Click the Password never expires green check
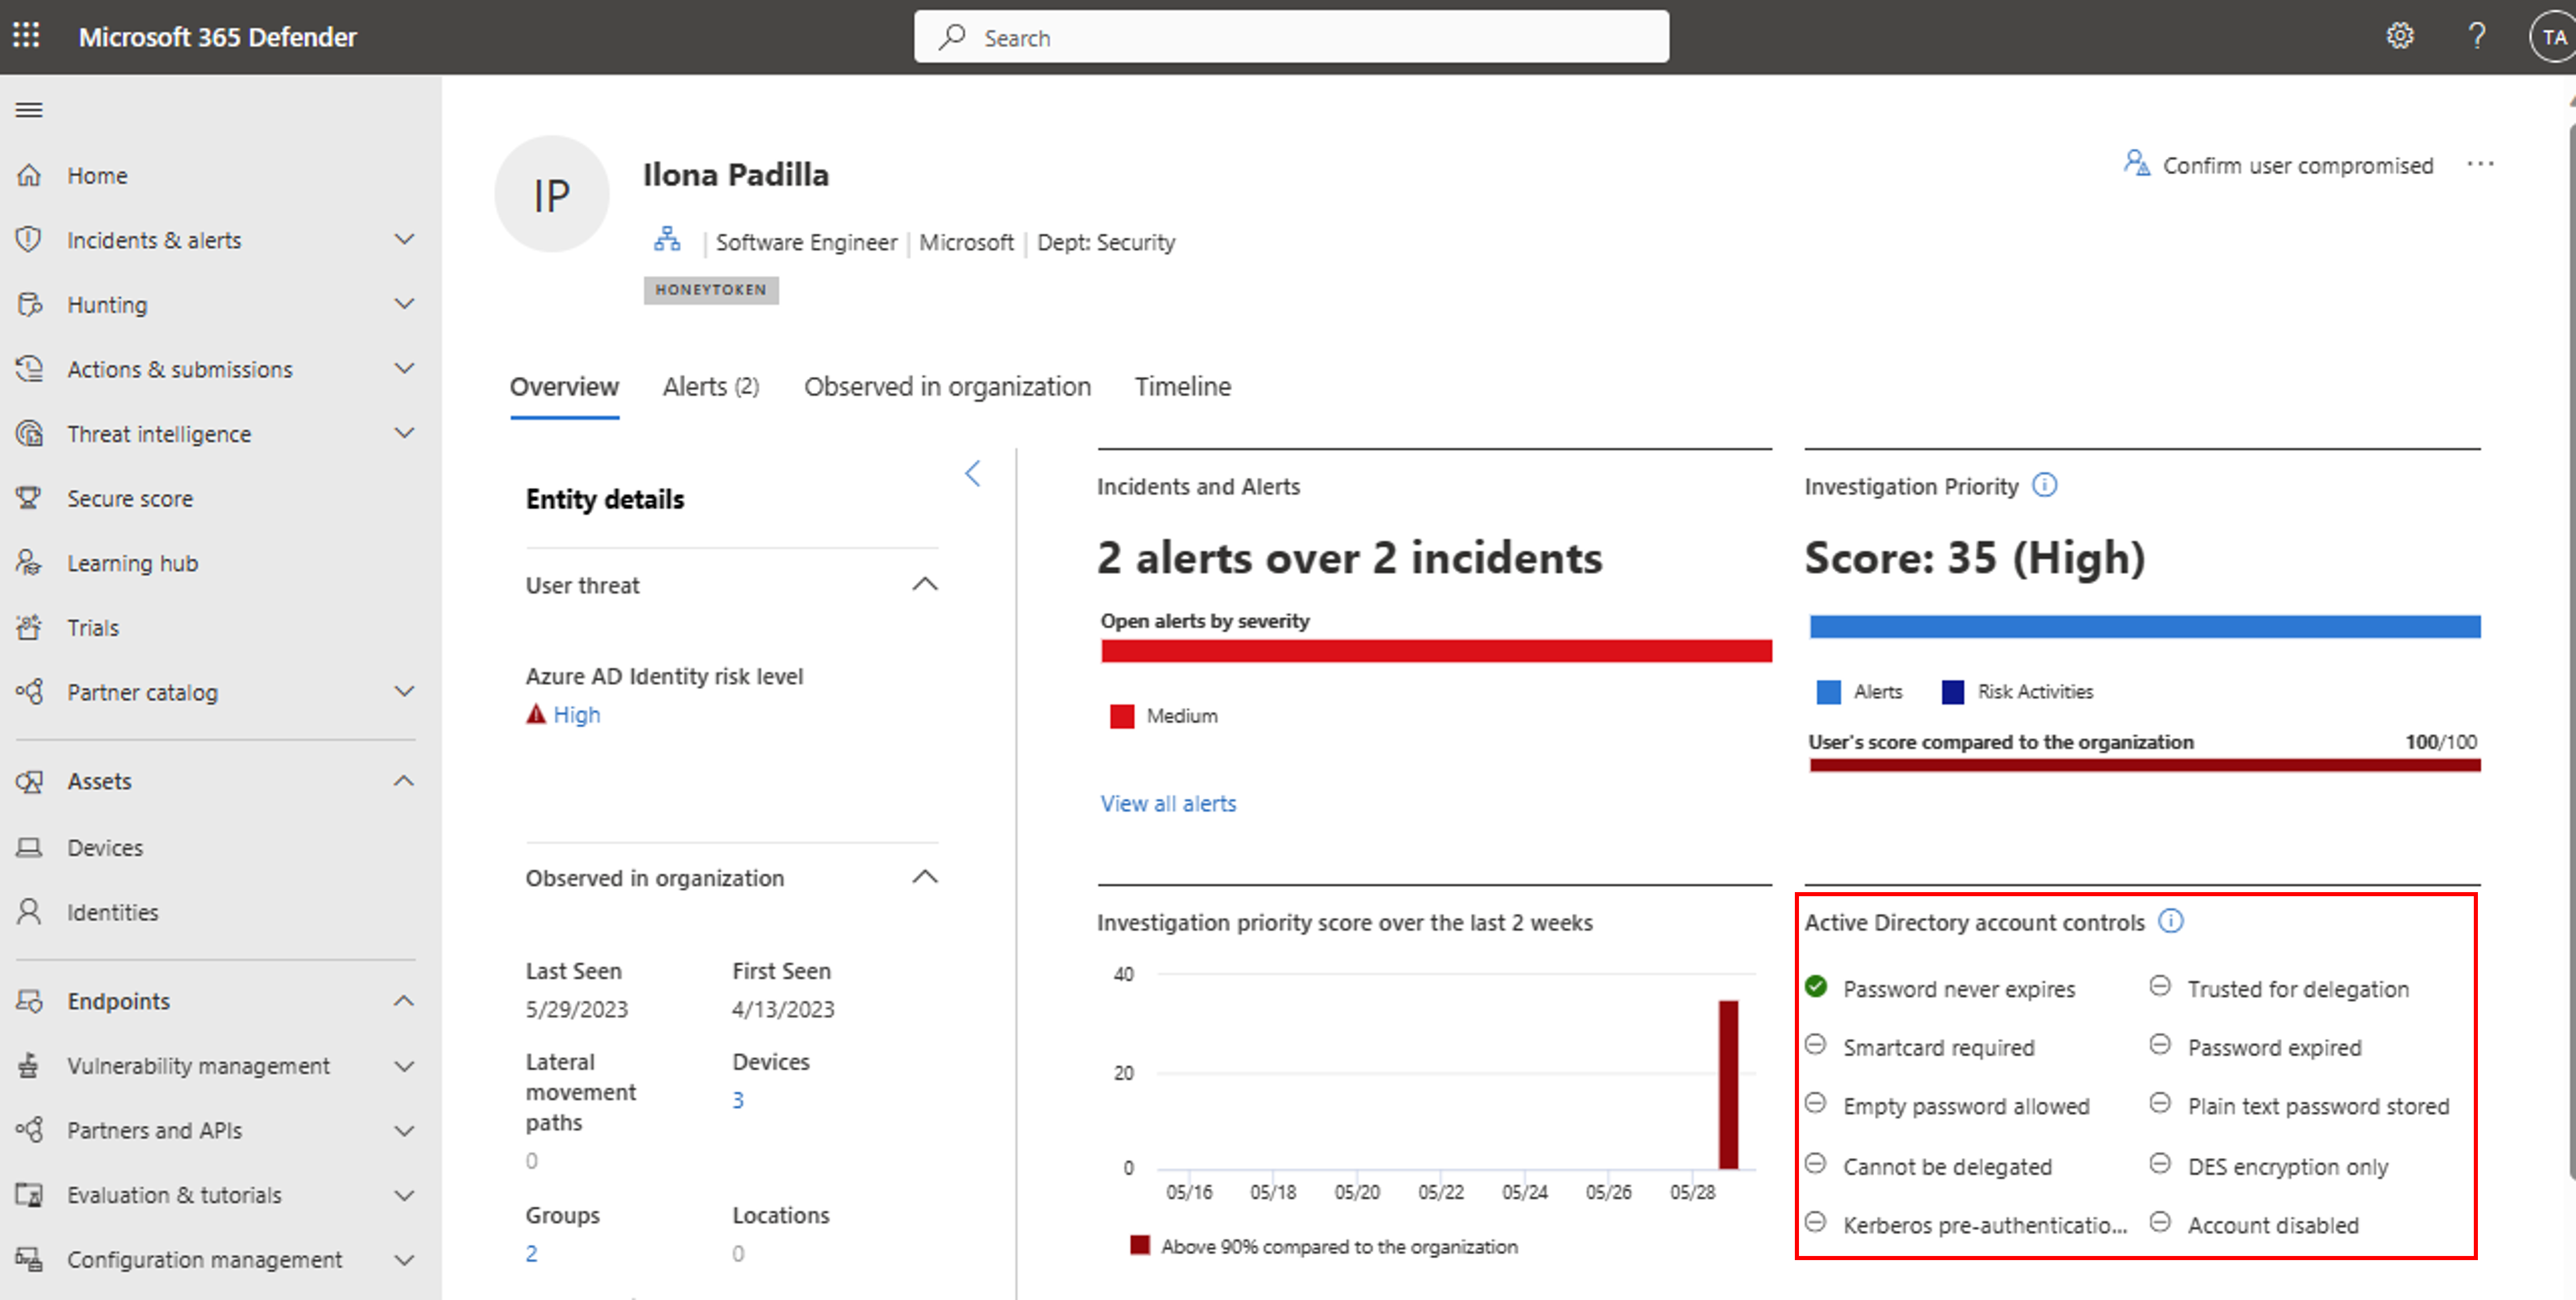 click(x=1816, y=987)
